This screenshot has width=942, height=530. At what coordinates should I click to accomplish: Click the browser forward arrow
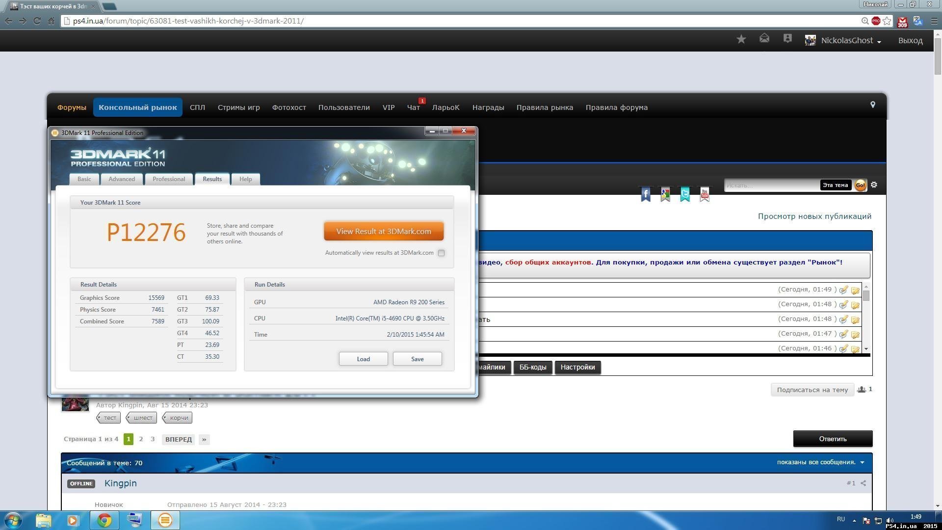23,21
